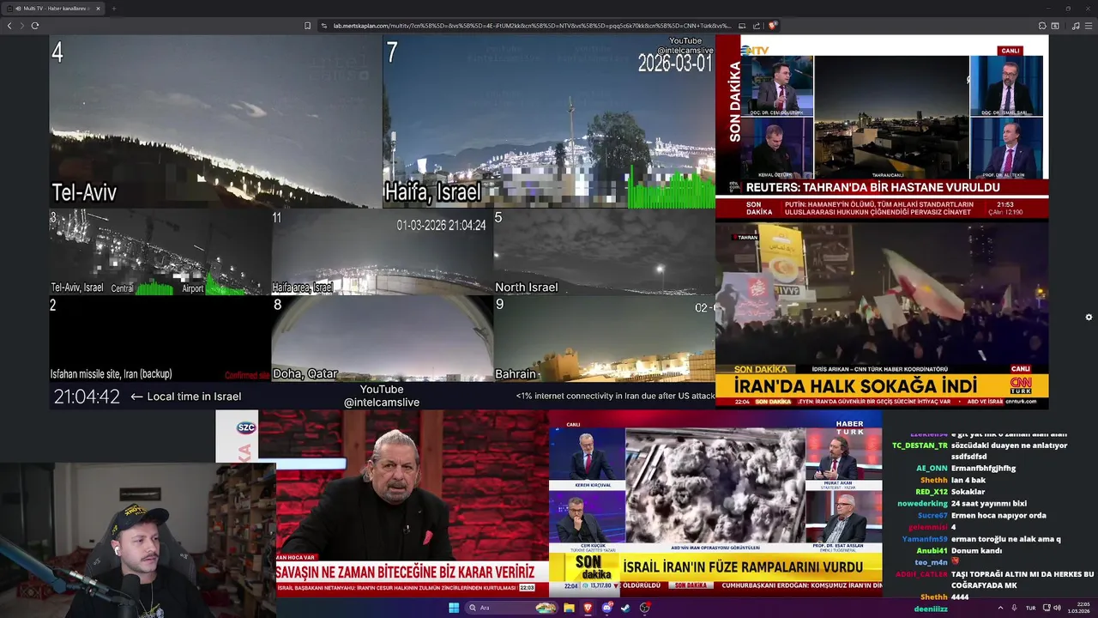Open OBS Studio from the taskbar
This screenshot has height=618, width=1098.
(x=644, y=608)
